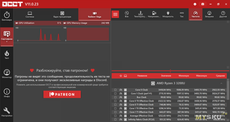
Task: Take a screenshot with the camera icon
Action: pyautogui.click(x=203, y=4)
